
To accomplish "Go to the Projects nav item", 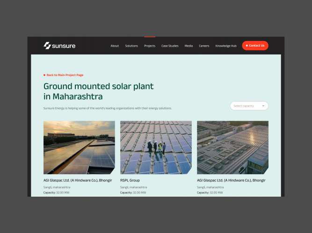I will [x=150, y=46].
